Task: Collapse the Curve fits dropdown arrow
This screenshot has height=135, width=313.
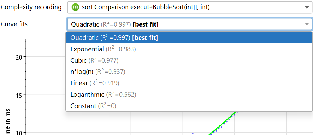Action: coord(306,24)
